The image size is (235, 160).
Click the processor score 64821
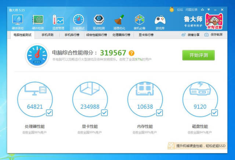pyautogui.click(x=35, y=107)
